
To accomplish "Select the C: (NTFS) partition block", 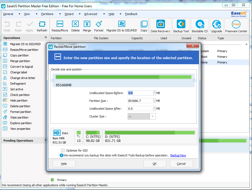I will 93,137.
